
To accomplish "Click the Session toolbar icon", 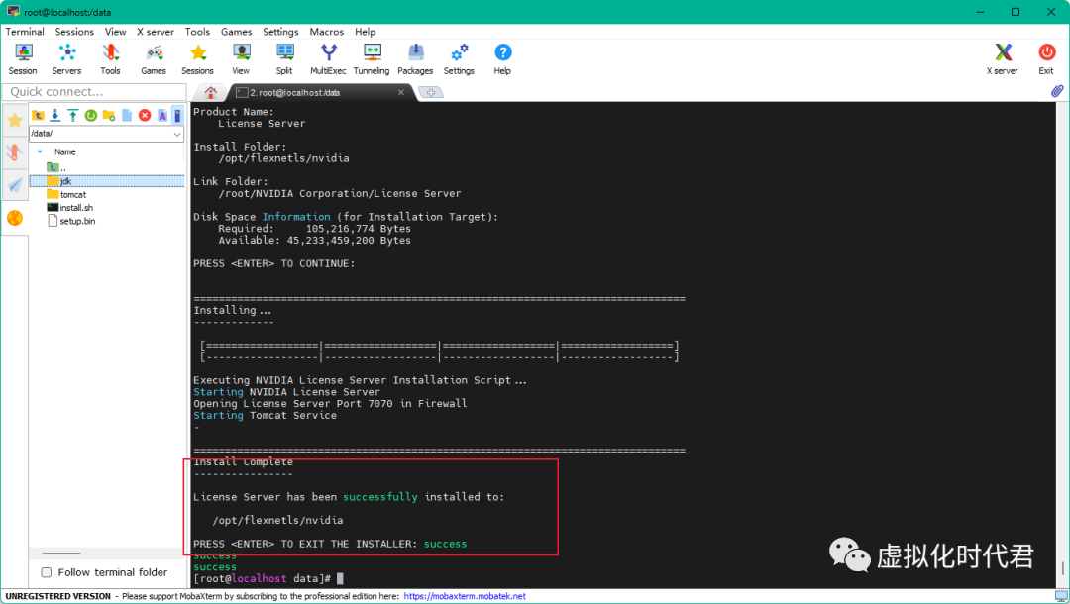I will point(23,58).
